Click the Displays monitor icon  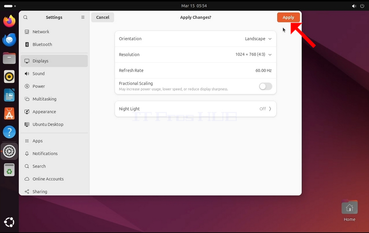tap(27, 61)
